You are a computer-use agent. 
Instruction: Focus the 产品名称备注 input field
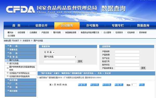click(x=127, y=68)
